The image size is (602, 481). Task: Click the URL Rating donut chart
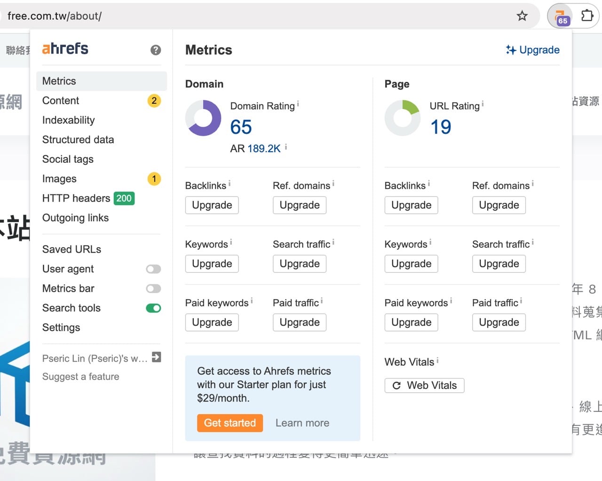[403, 118]
